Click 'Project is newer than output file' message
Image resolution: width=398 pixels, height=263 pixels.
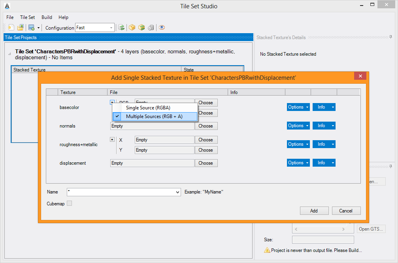click(317, 250)
